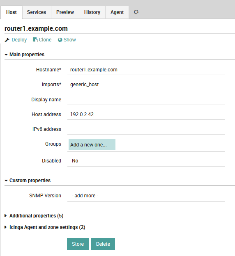Click the Display name label
Viewport: 235px width, 256px height.
click(x=46, y=100)
